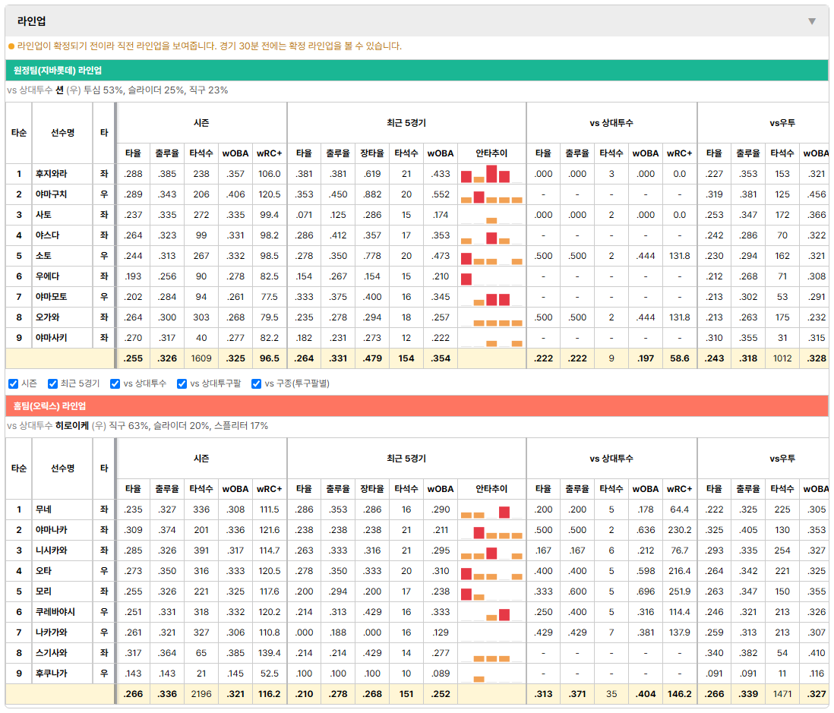The image size is (834, 713).
Task: Toggle the vs 상대투구팔 checkbox
Action: tap(182, 384)
